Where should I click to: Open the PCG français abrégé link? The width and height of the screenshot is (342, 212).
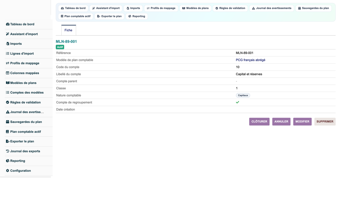coord(251,60)
